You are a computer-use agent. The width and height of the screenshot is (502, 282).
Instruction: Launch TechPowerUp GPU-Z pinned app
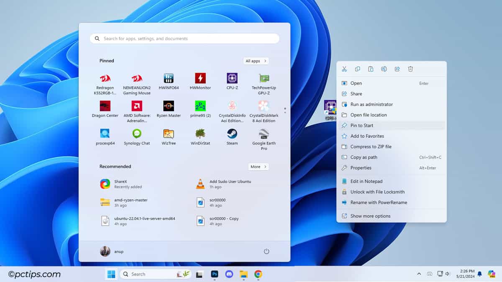click(x=264, y=84)
